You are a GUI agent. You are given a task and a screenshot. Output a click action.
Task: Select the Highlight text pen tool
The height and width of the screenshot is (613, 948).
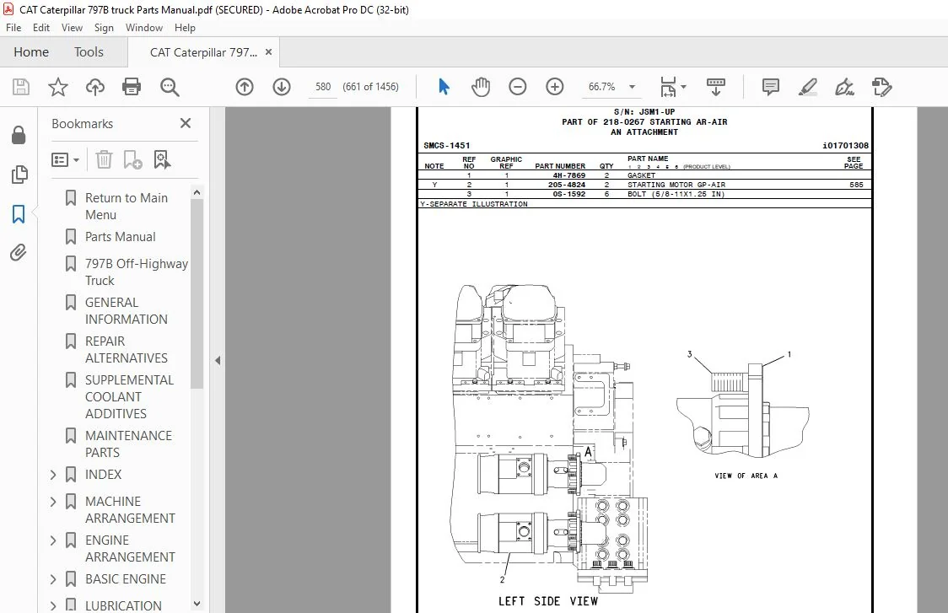(808, 87)
